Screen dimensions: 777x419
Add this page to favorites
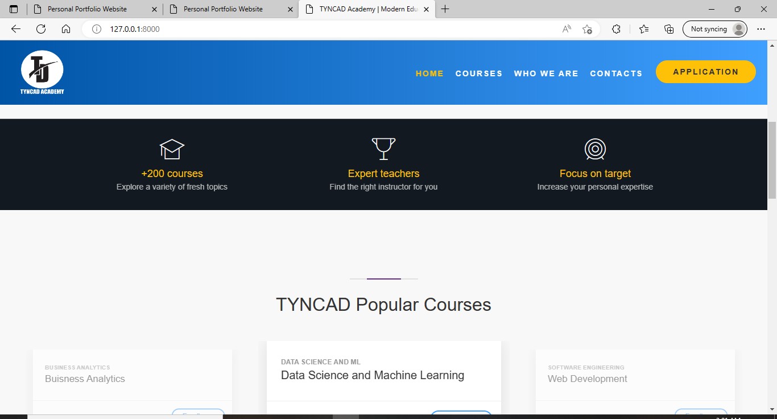(x=588, y=29)
